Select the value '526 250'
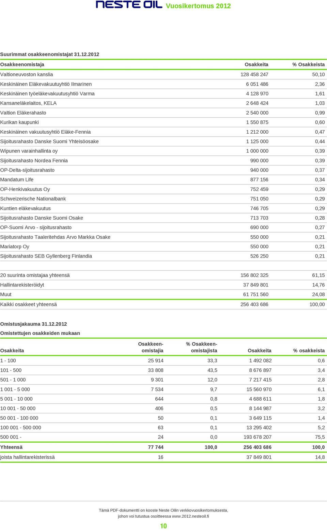The width and height of the screenshot is (327, 531). (259, 256)
